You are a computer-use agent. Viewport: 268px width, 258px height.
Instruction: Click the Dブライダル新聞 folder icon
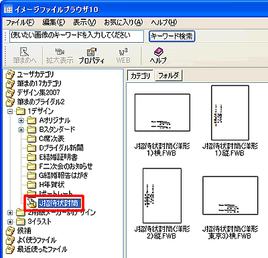pos(31,148)
